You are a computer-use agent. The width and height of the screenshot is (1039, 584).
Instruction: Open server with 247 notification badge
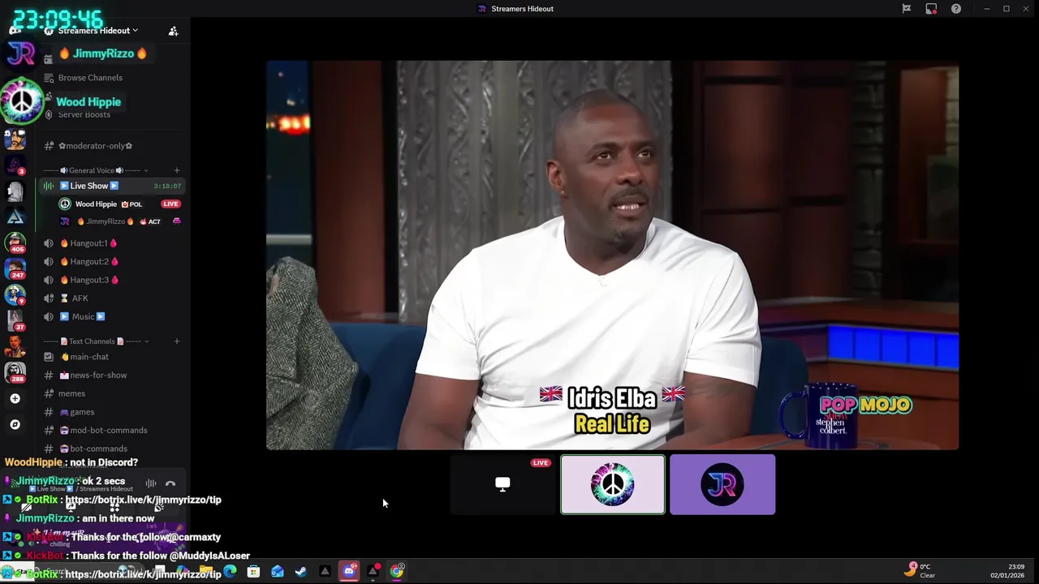point(15,268)
